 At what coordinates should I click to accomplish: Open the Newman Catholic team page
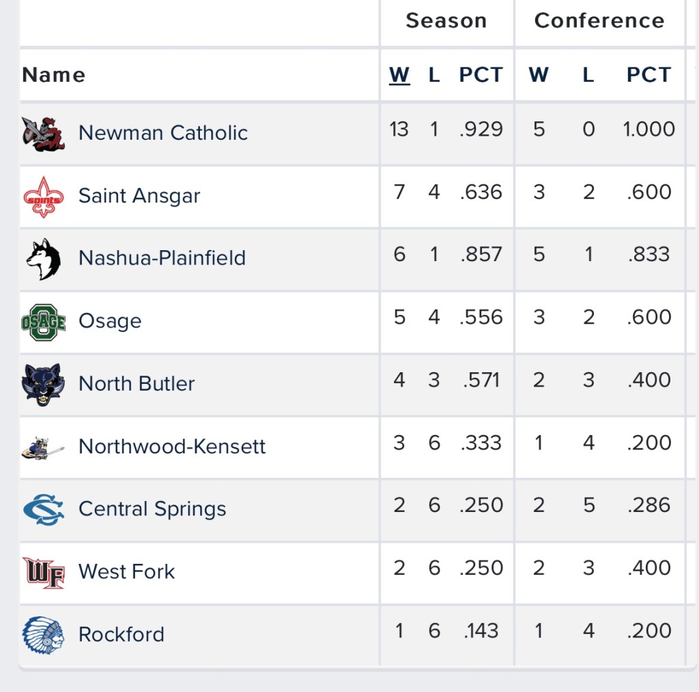(163, 133)
